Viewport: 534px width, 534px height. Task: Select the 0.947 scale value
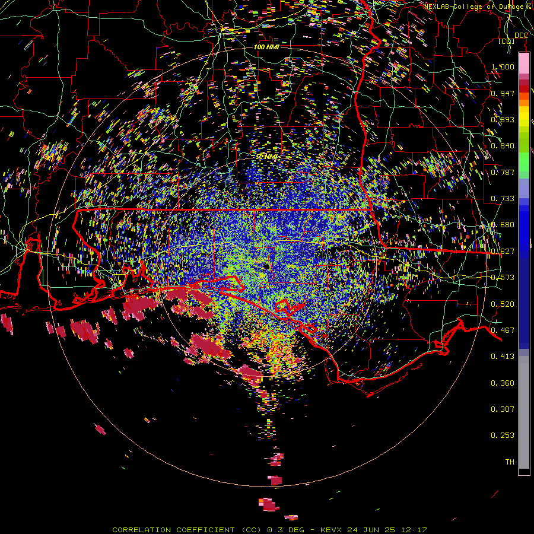(503, 93)
